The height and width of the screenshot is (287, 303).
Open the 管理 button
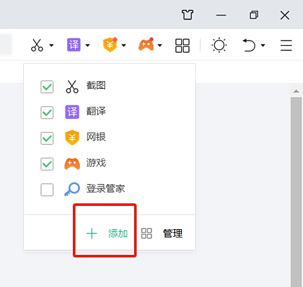pos(173,234)
